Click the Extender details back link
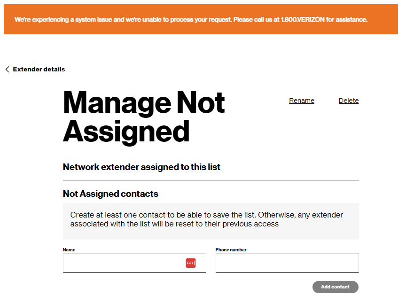This screenshot has height=303, width=398. (39, 69)
